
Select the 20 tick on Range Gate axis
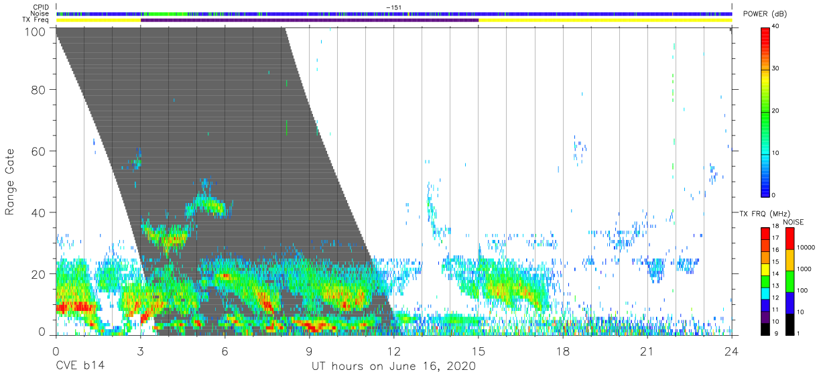tap(39, 273)
